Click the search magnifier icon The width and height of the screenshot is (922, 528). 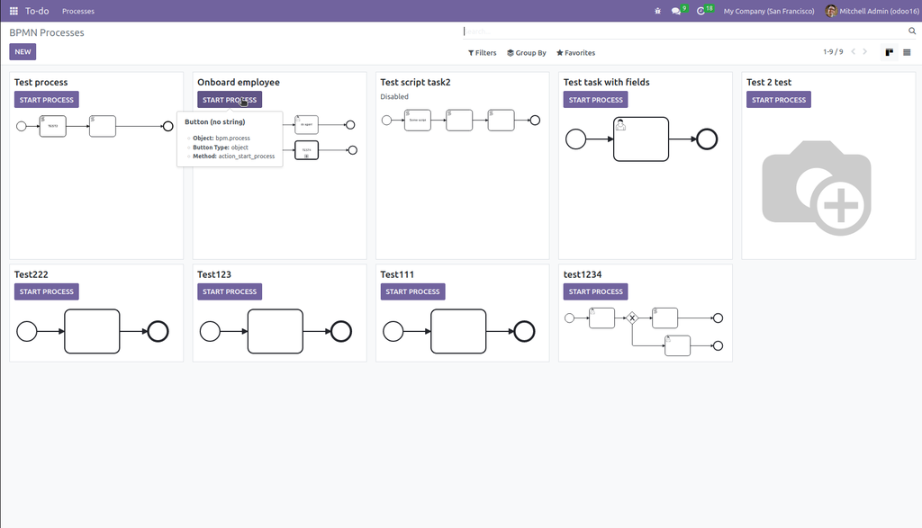pos(912,31)
